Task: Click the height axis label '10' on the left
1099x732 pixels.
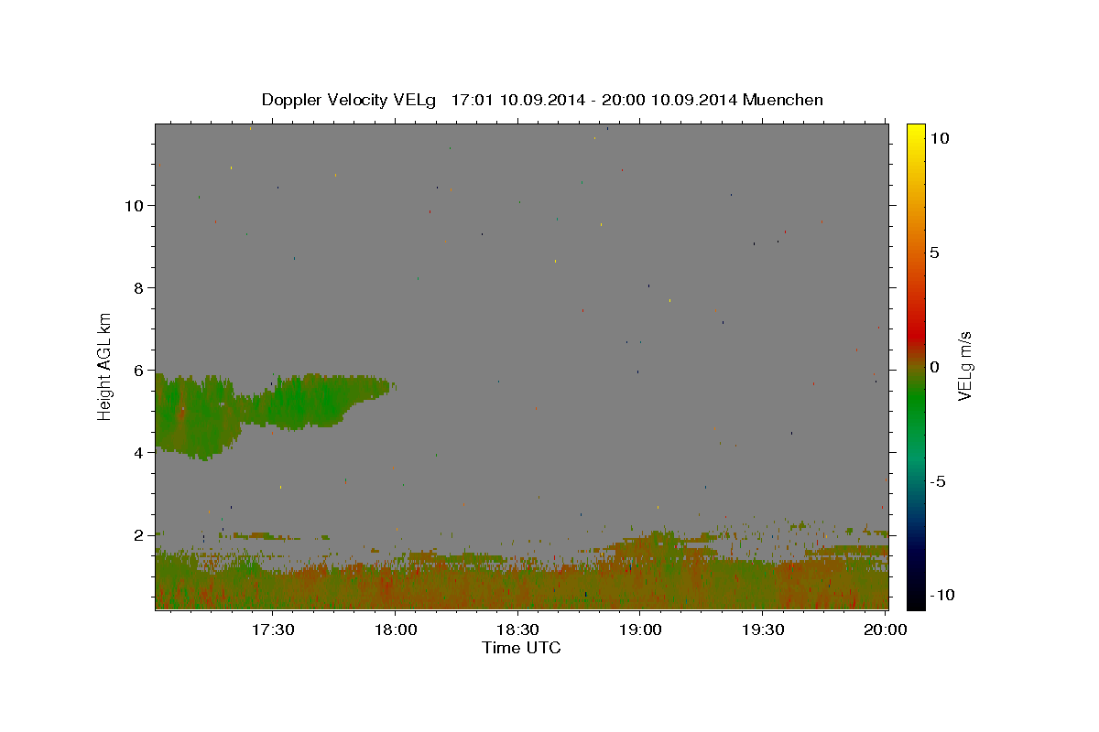Action: coord(135,206)
